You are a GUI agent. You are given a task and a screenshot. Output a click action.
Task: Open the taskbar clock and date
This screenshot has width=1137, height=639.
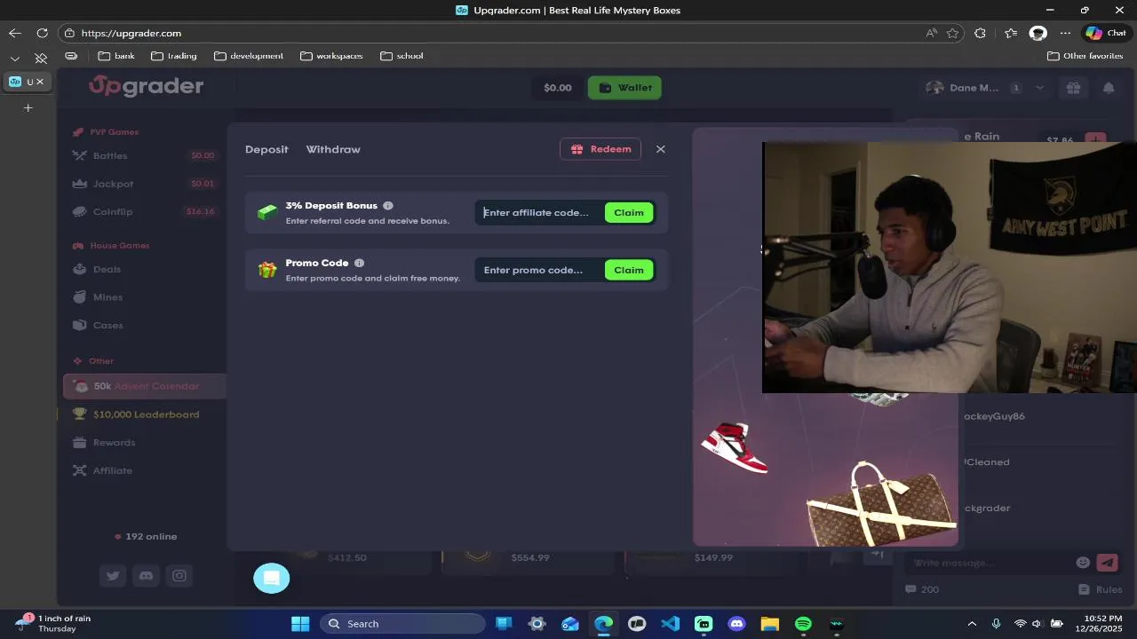coord(1101,623)
